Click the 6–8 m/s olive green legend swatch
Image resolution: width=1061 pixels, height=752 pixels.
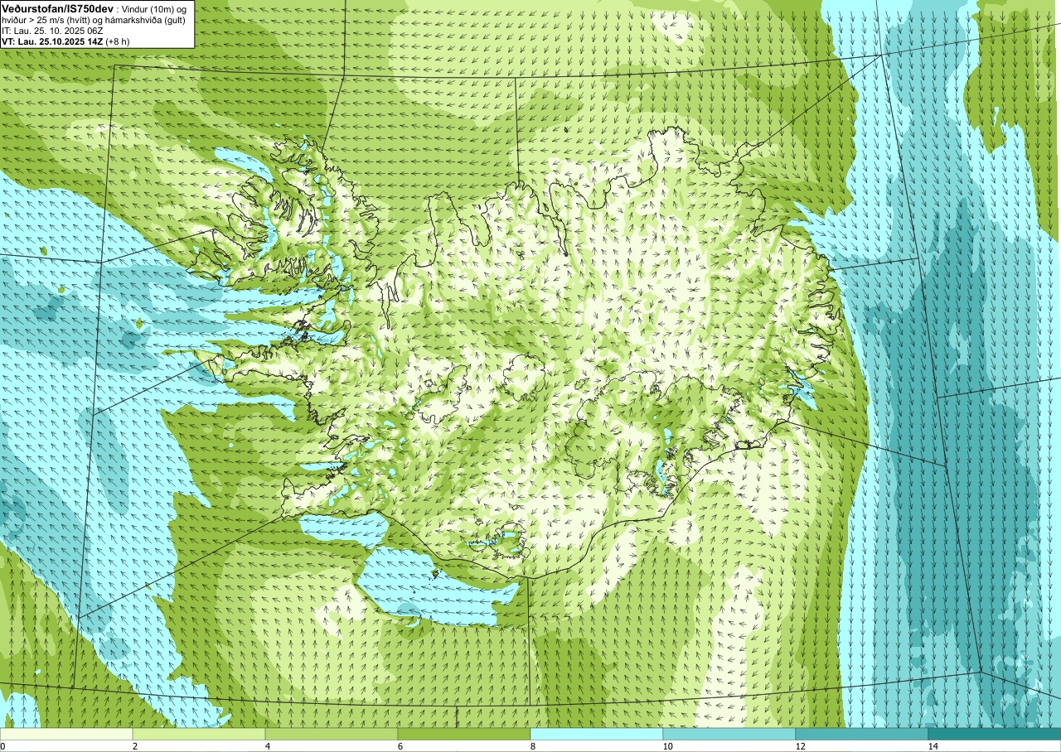(464, 734)
